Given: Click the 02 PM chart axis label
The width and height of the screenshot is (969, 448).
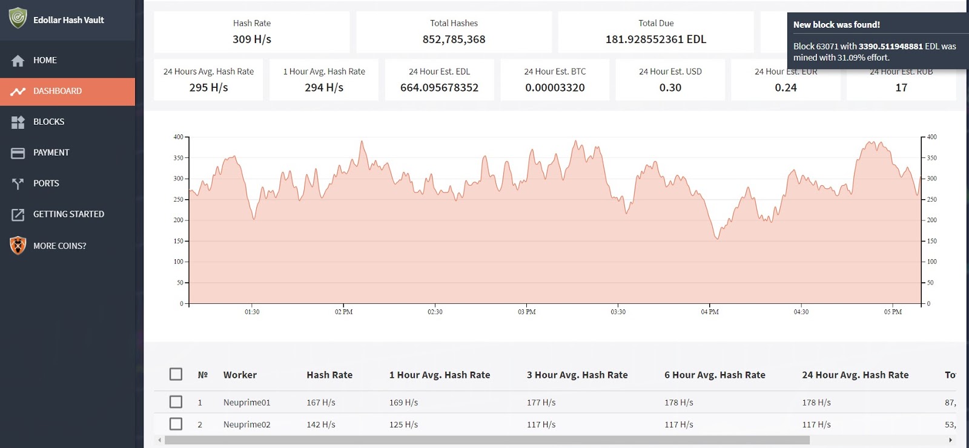Looking at the screenshot, I should point(343,312).
